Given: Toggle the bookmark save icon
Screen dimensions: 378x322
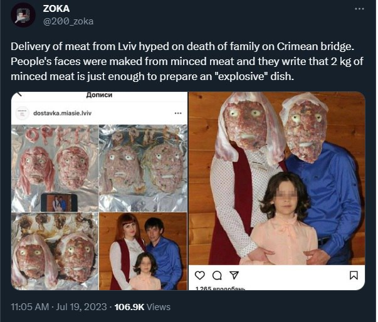Looking at the screenshot, I should (x=354, y=275).
